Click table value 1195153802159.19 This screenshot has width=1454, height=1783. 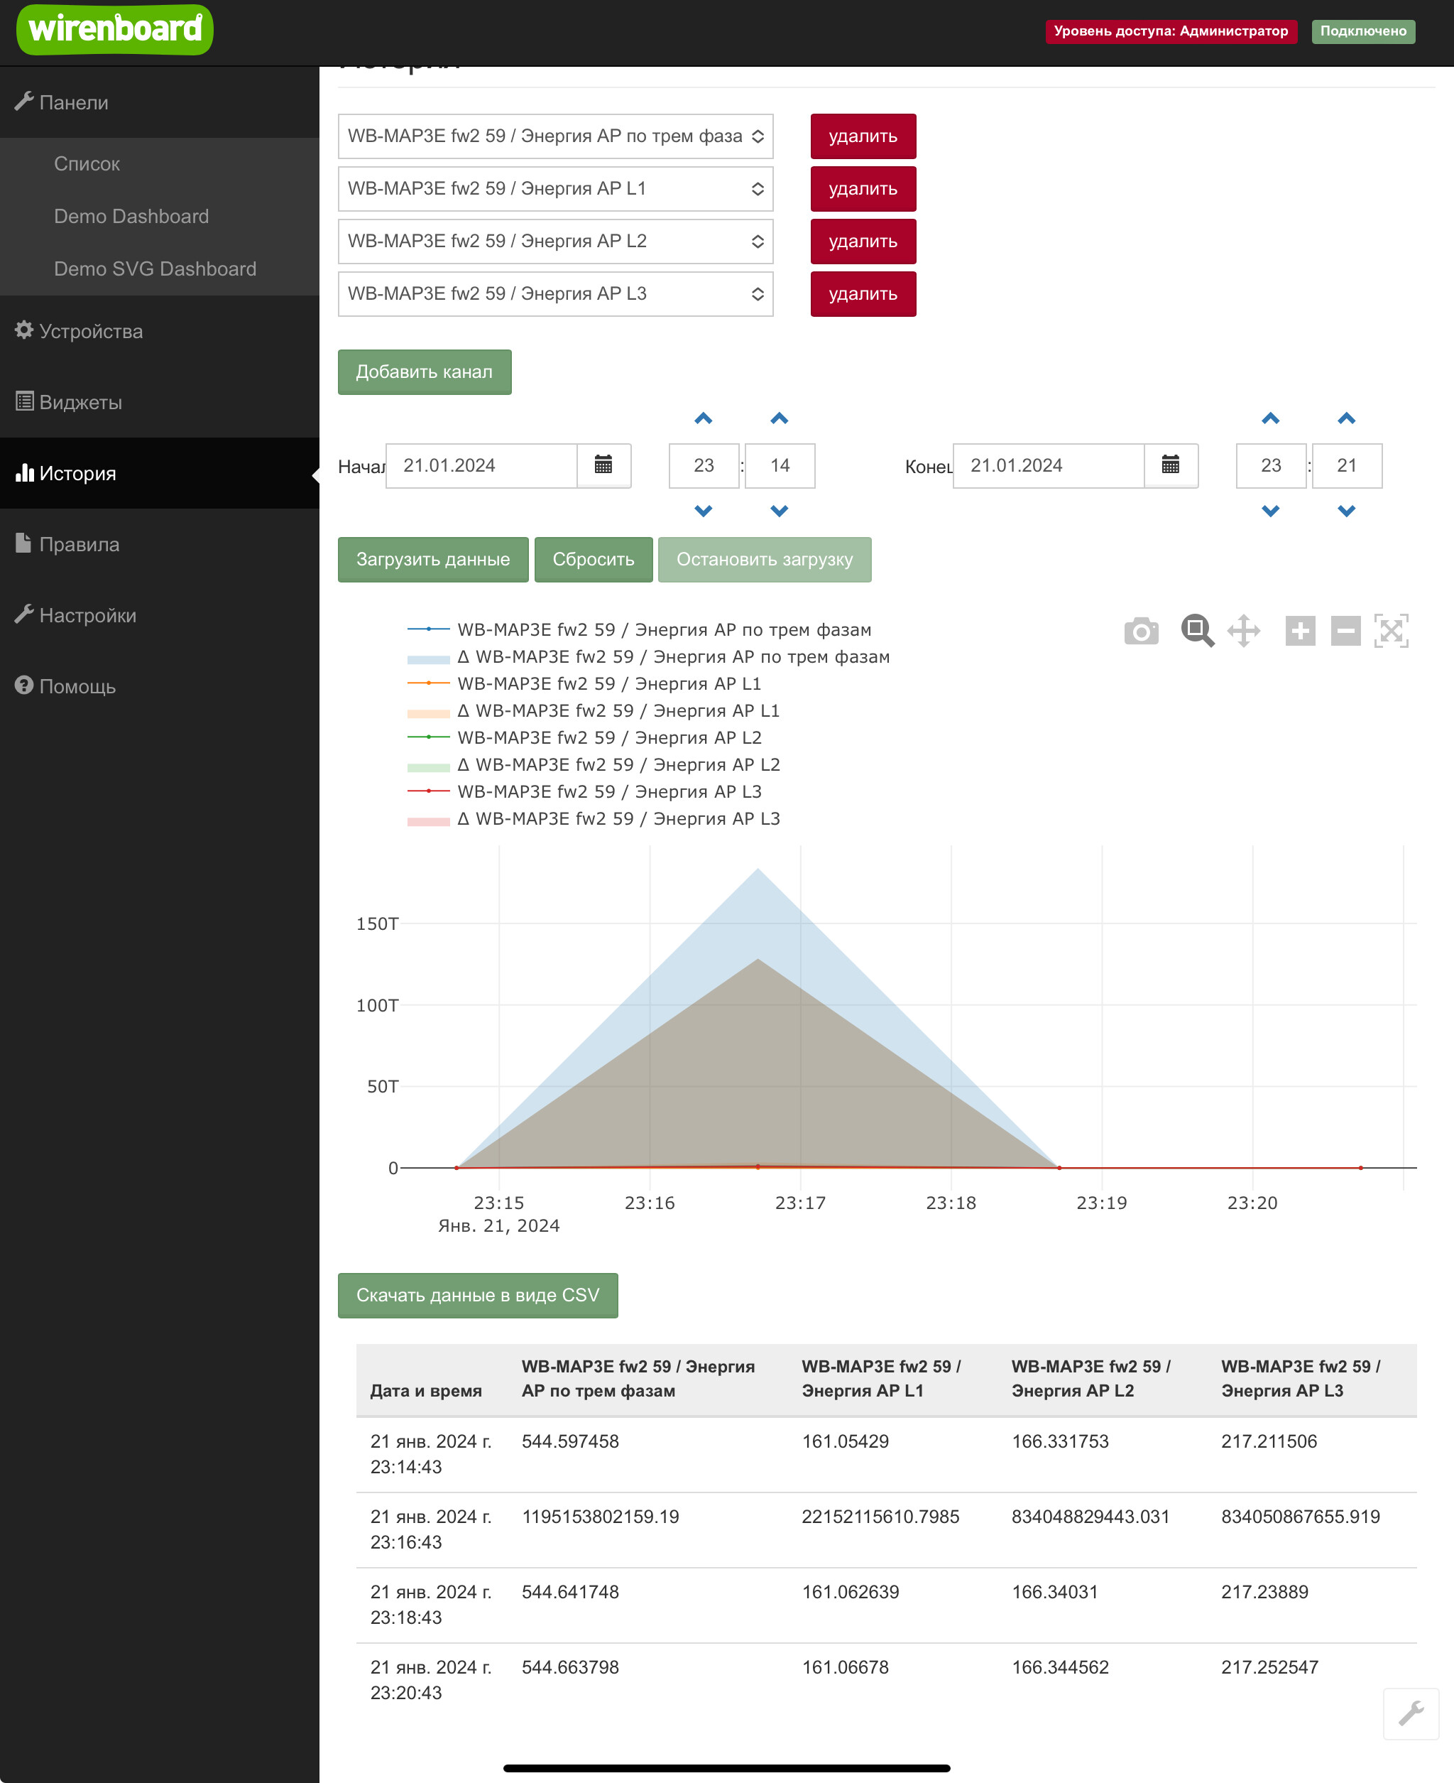click(x=600, y=1517)
